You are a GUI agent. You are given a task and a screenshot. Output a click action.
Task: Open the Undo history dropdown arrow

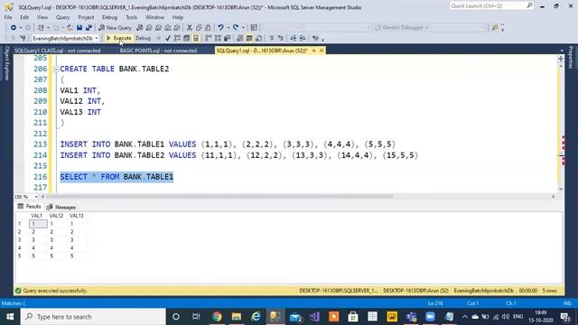[228, 28]
